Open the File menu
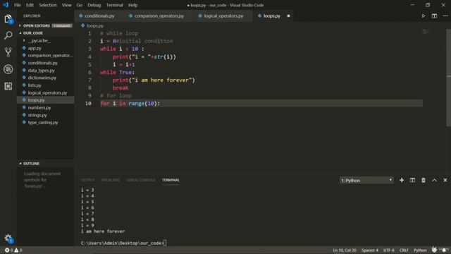This screenshot has height=254, width=451. (x=18, y=5)
